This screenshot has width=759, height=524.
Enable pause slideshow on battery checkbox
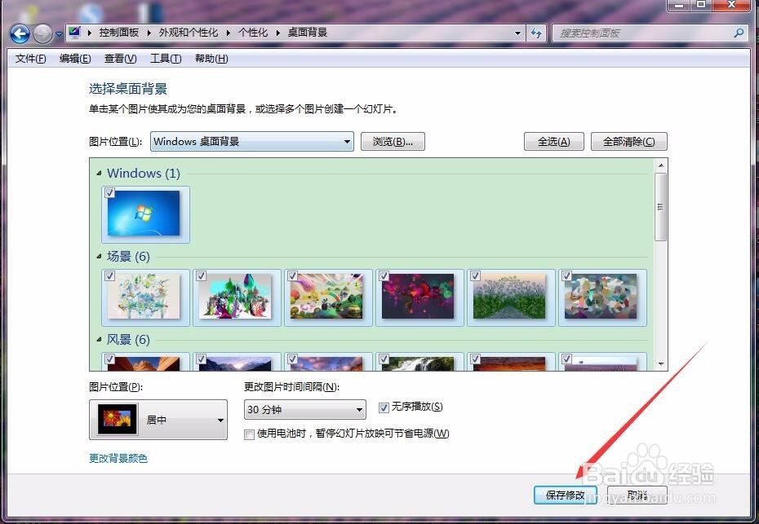[249, 434]
